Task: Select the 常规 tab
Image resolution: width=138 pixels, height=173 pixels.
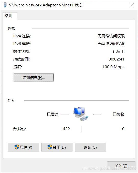Action: coord(9,16)
